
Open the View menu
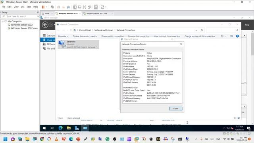(16, 7)
